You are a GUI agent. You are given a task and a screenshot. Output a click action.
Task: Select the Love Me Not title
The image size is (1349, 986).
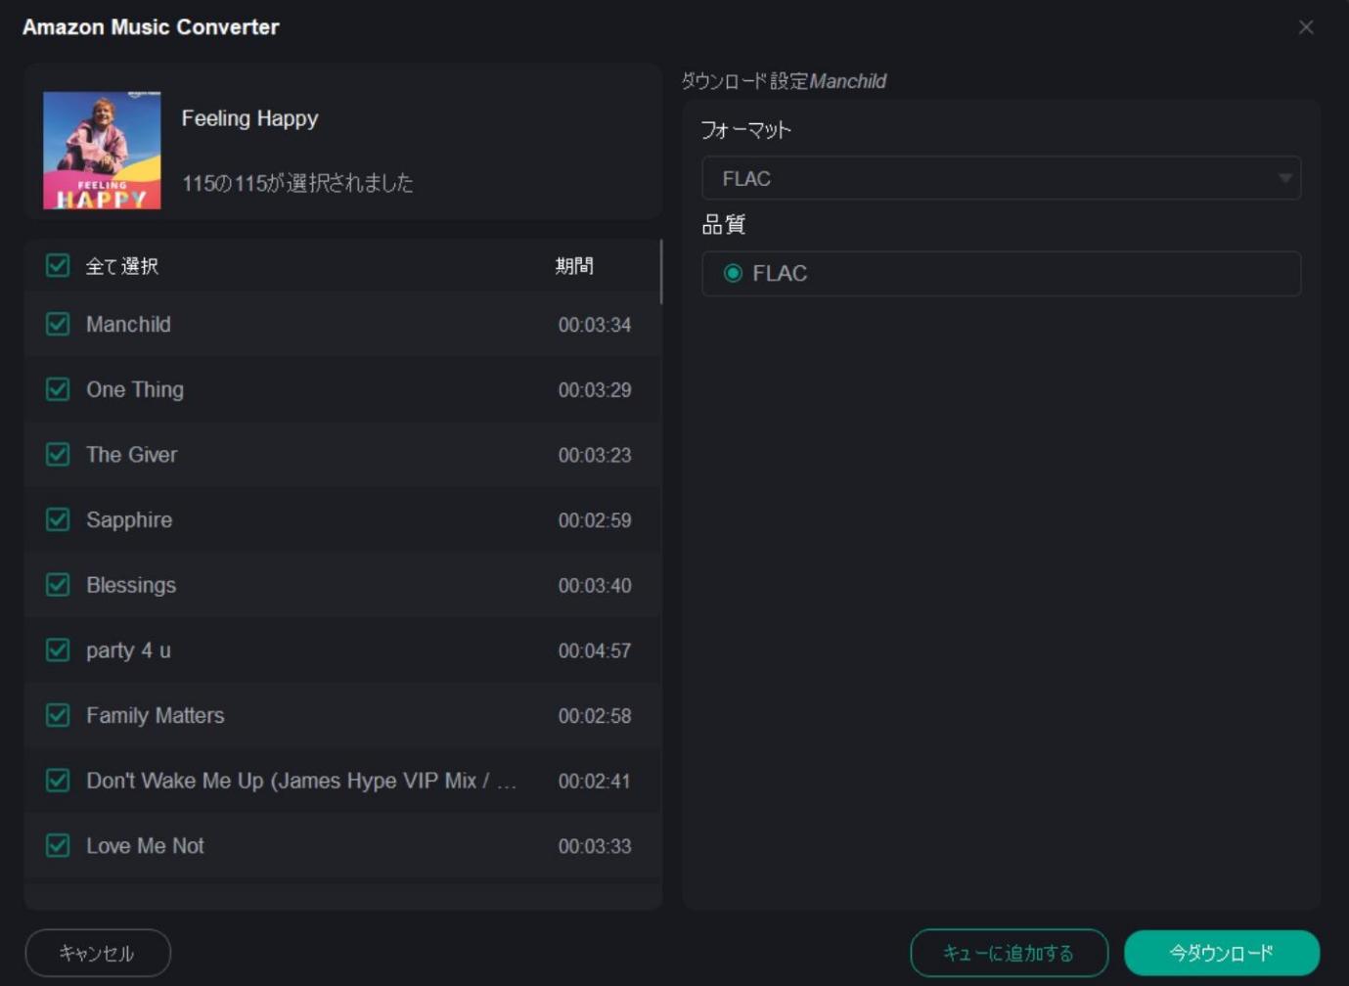[x=145, y=846]
